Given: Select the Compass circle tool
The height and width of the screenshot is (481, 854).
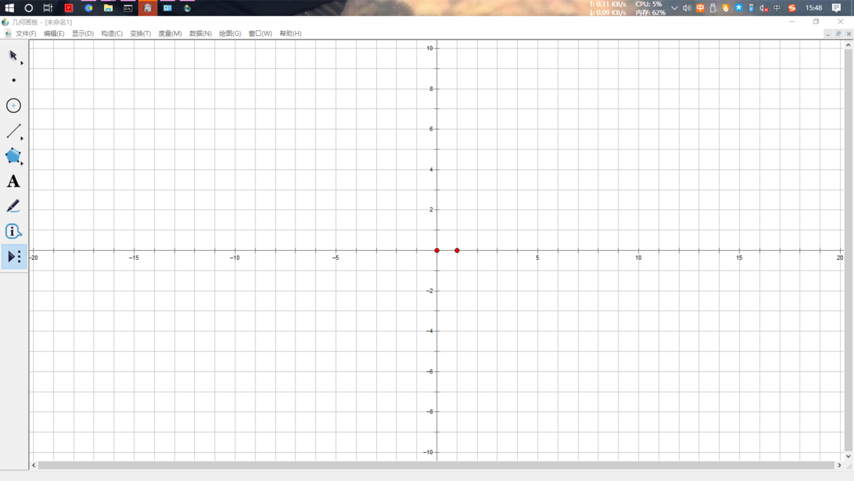Looking at the screenshot, I should [x=13, y=105].
